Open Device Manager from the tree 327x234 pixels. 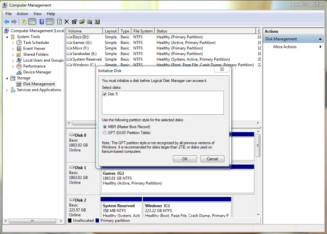coord(37,72)
